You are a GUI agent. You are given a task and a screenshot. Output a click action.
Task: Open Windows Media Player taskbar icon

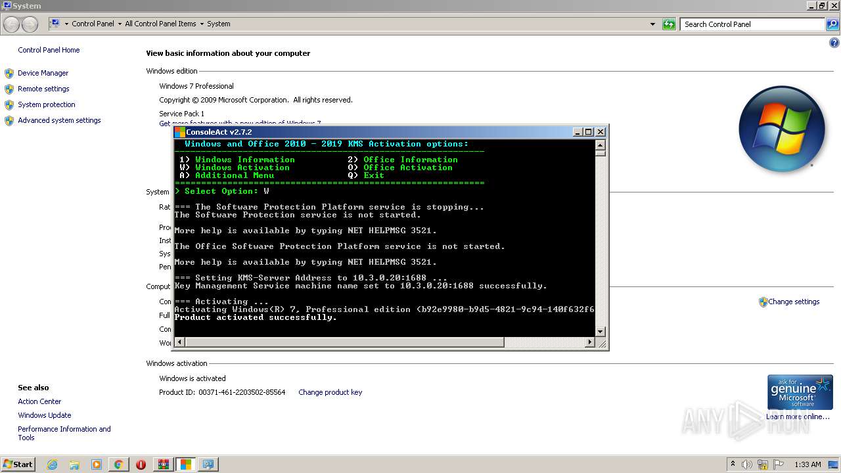pos(97,464)
